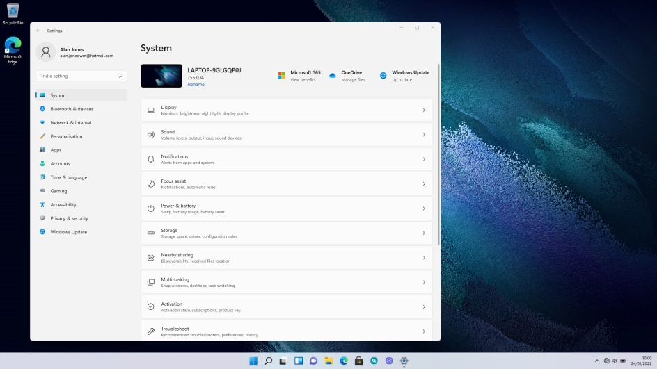Click the Rename link under laptop name
Screen dimensions: 657x369
[x=196, y=85]
